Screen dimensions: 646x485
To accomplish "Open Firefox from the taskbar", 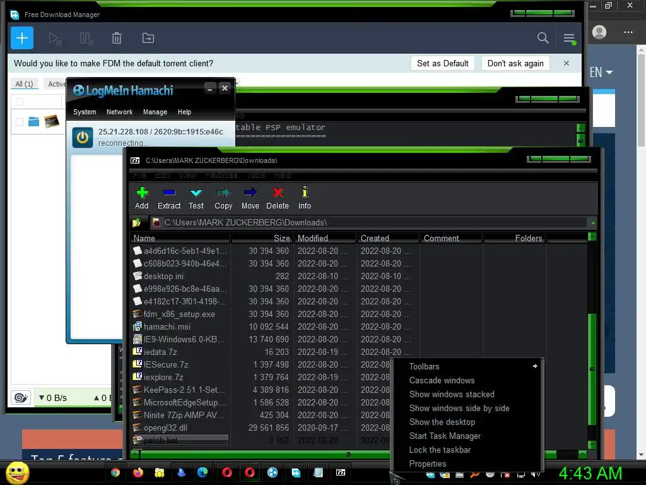I will coord(138,472).
